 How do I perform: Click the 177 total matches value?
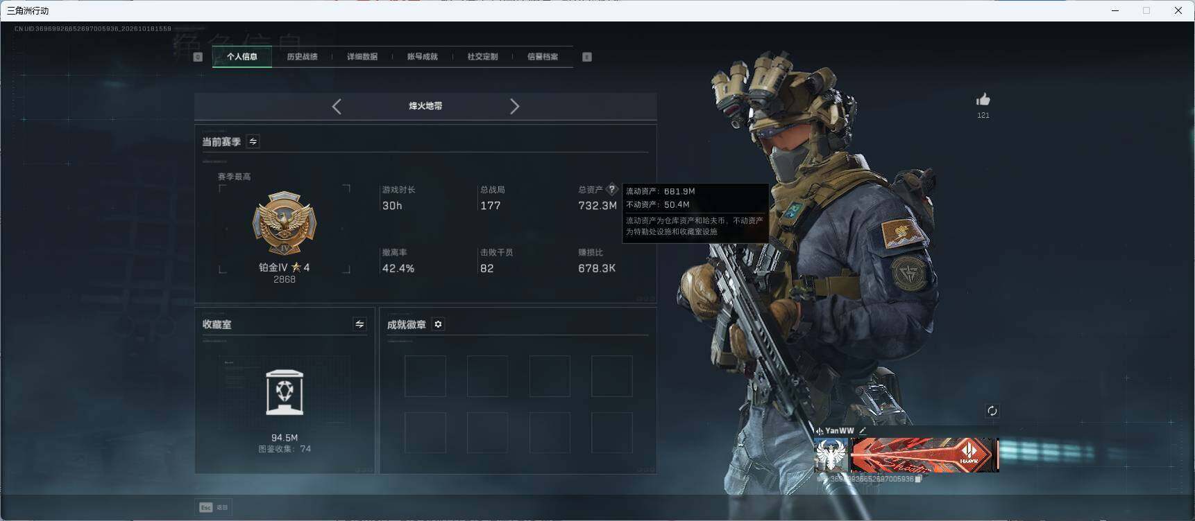(x=490, y=206)
